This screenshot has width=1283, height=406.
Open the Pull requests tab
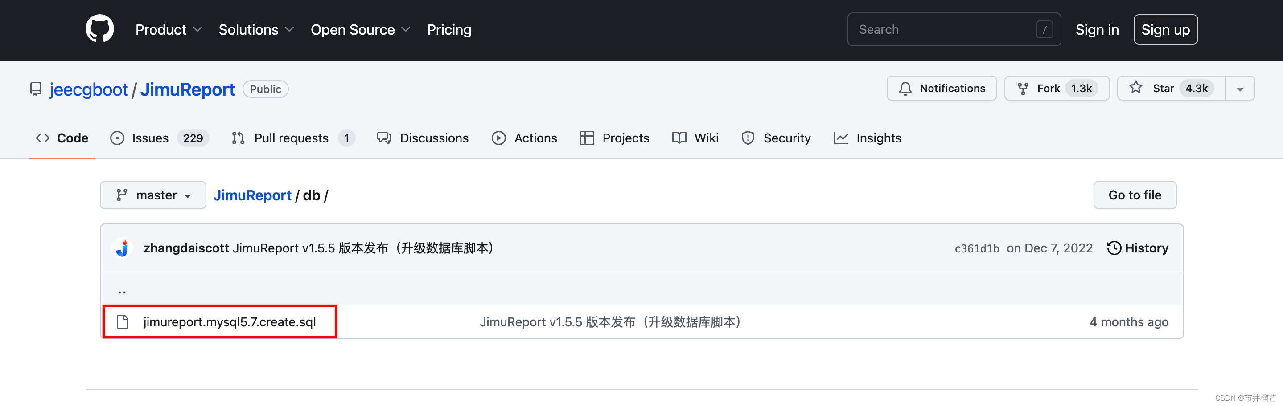(293, 138)
